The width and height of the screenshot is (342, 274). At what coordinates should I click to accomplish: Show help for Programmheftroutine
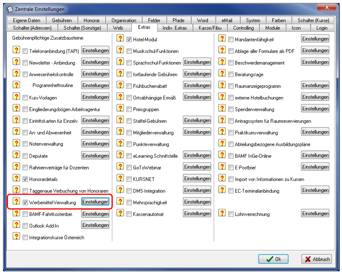click(x=16, y=85)
